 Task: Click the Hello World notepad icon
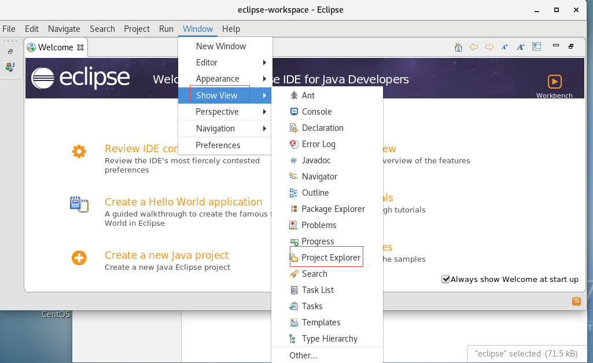coord(79,204)
